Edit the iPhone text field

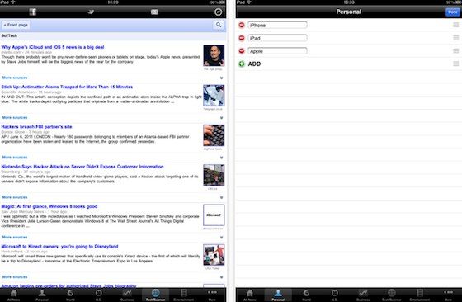[x=277, y=25]
